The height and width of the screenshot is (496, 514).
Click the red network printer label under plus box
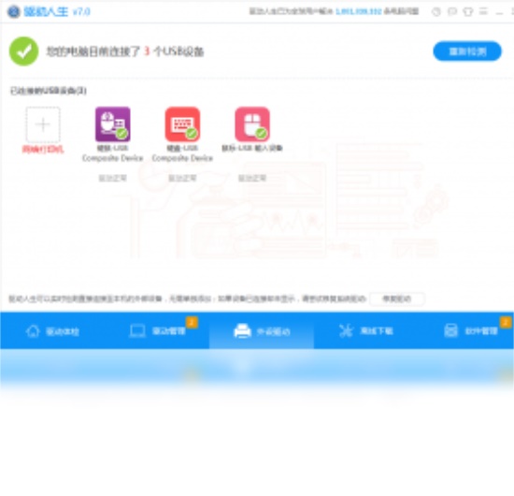pos(43,150)
